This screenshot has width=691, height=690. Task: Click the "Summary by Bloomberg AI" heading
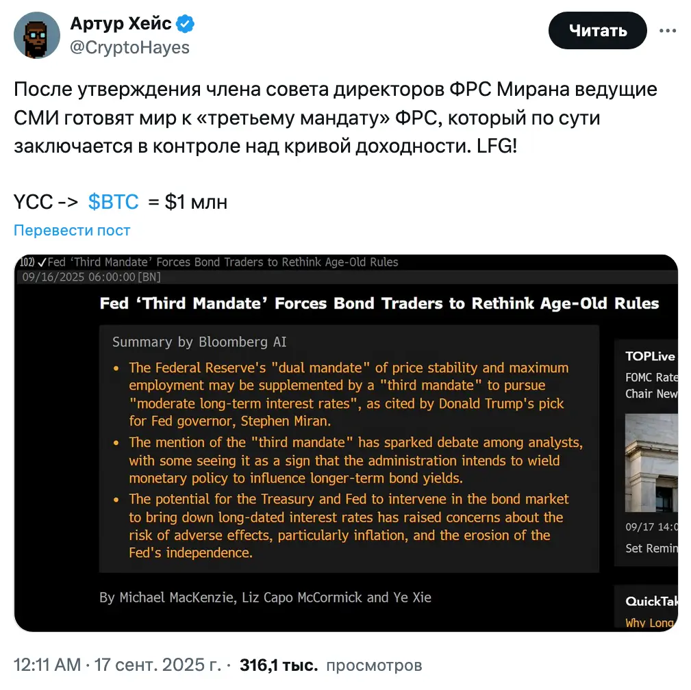pos(199,342)
